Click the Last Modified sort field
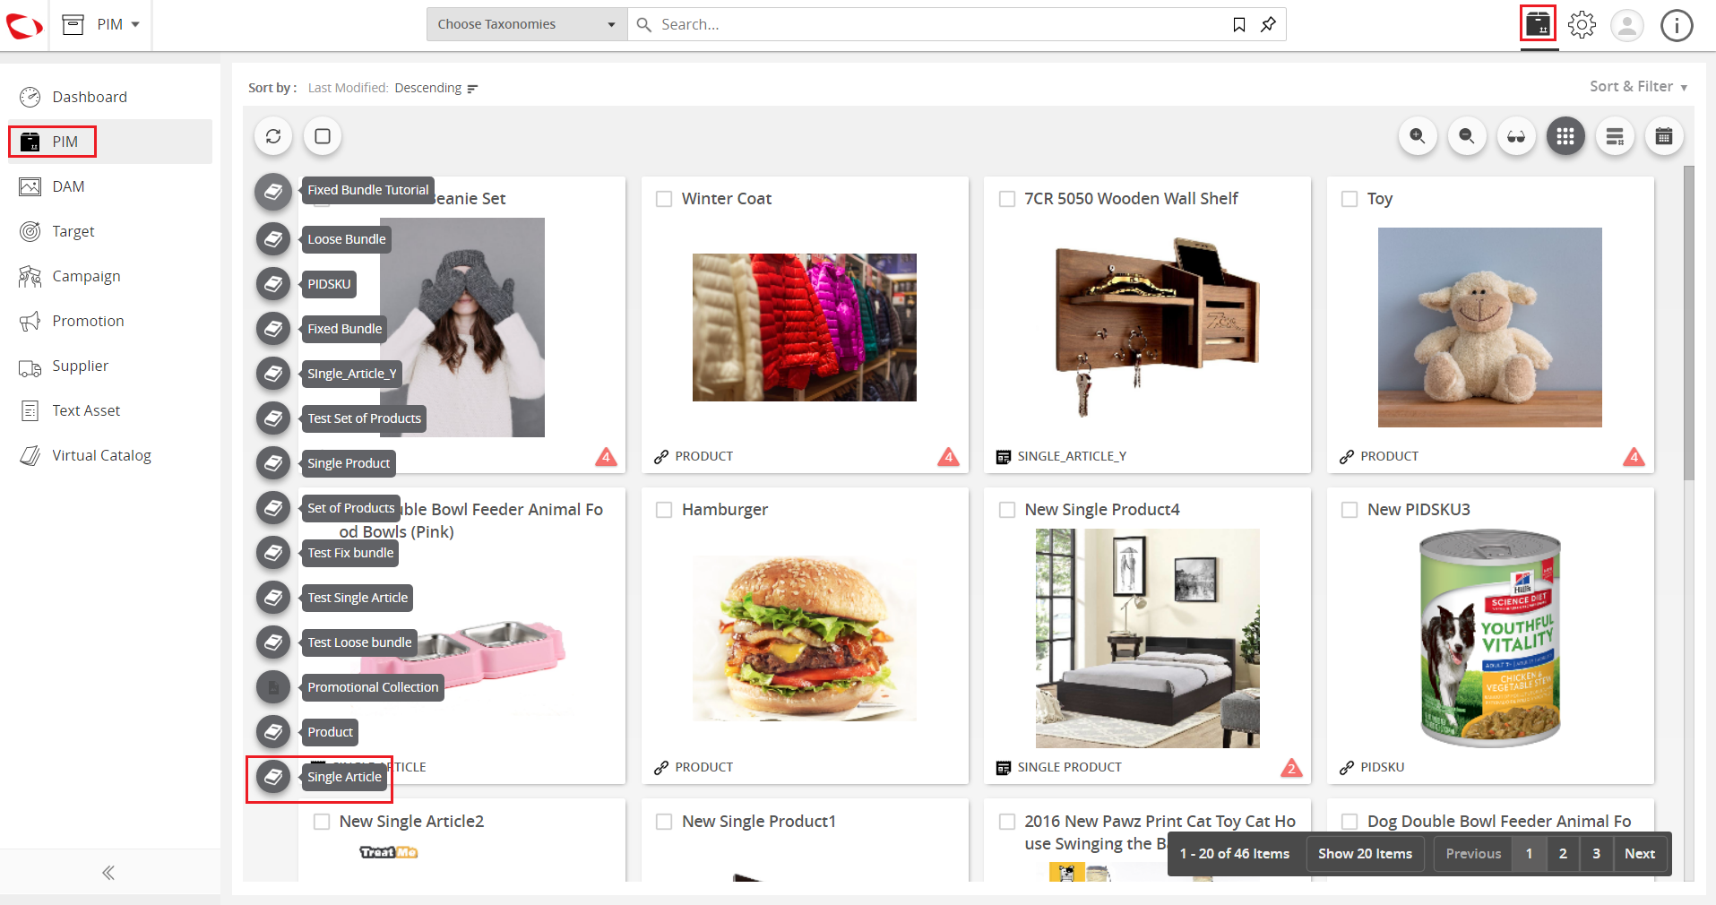This screenshot has height=905, width=1716. tap(348, 88)
